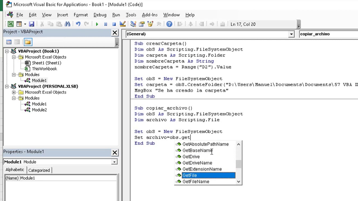Toggle Design Mode icon
The width and height of the screenshot is (358, 201).
[123, 24]
